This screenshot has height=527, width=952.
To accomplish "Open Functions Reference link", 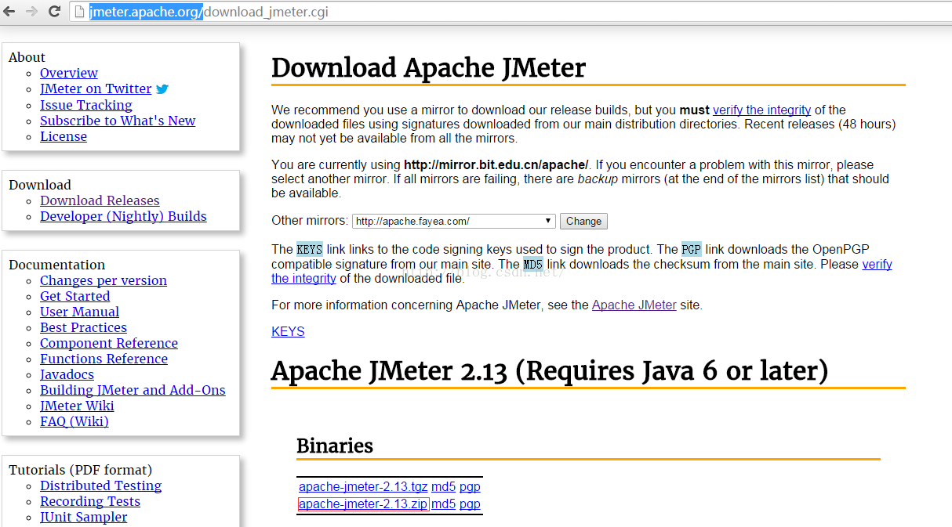I will (104, 359).
